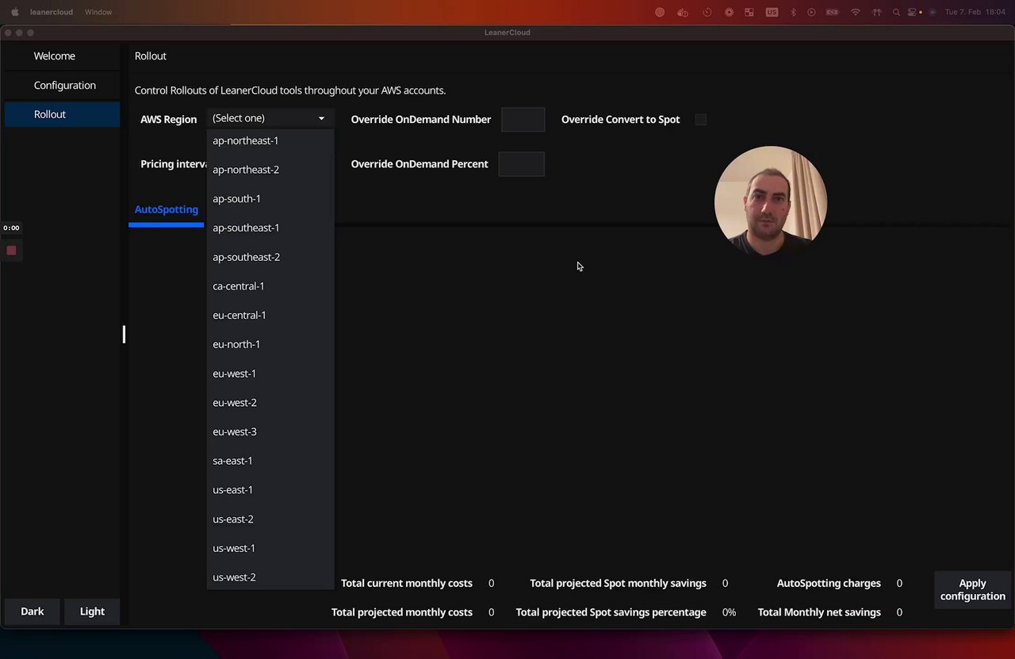Open the Apple menu

(x=14, y=12)
